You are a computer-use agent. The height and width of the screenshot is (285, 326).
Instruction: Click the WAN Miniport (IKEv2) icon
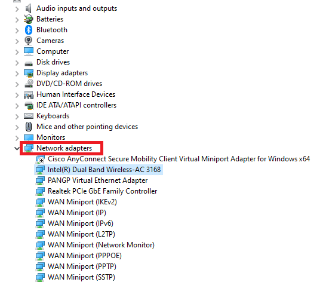[x=40, y=202]
